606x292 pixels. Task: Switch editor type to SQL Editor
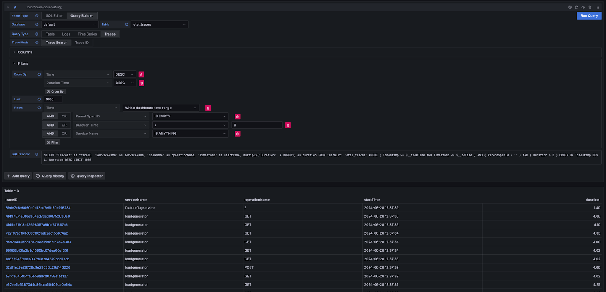click(55, 16)
